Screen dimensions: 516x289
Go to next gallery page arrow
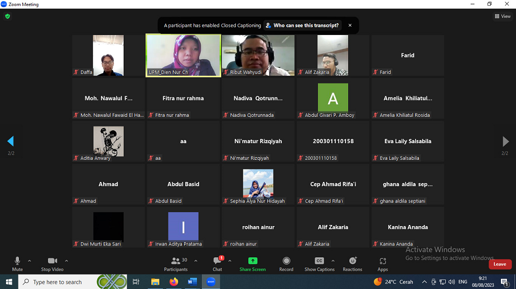[x=505, y=142]
